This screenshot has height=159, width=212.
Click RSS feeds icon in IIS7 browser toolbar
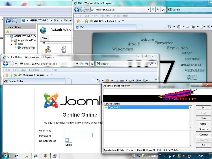click(x=179, y=27)
